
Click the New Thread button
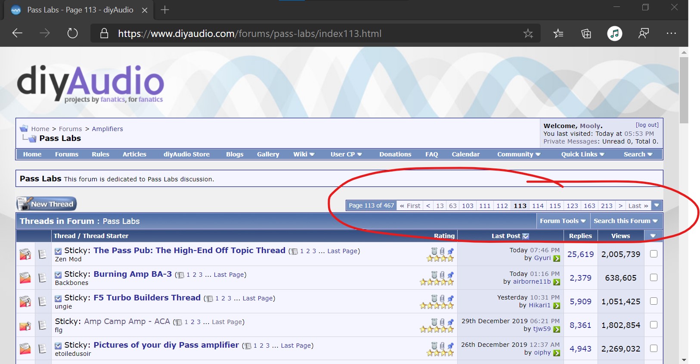pos(46,204)
